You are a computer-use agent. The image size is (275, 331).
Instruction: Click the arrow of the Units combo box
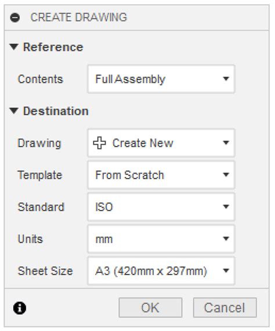[226, 239]
